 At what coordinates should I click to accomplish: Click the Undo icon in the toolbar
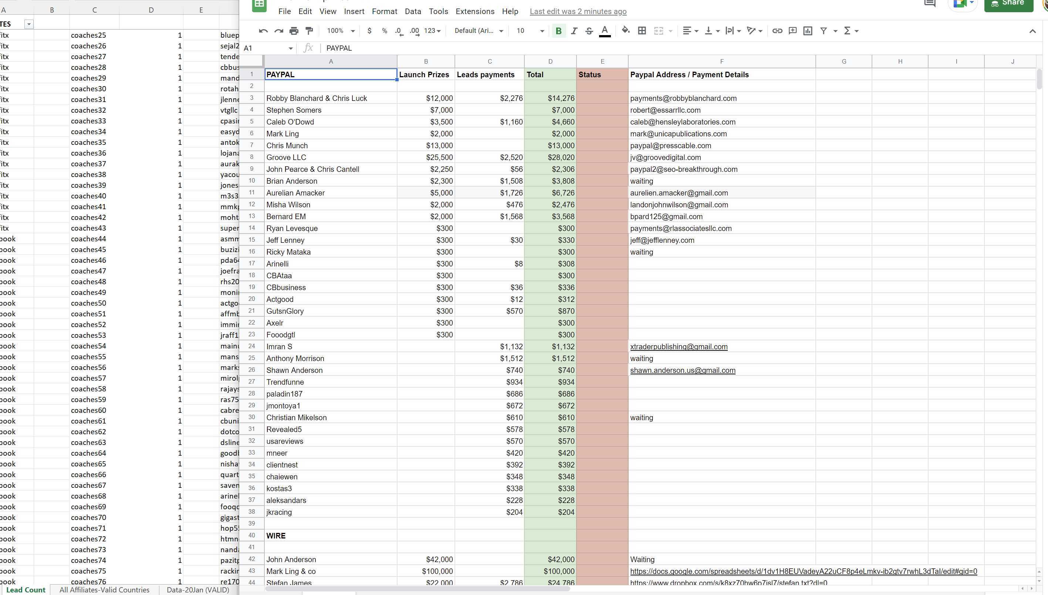[x=263, y=31]
